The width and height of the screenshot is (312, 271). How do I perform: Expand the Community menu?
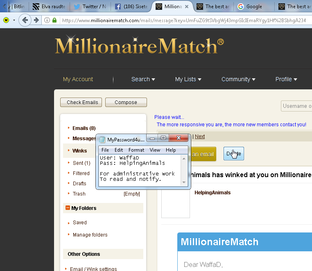point(238,79)
